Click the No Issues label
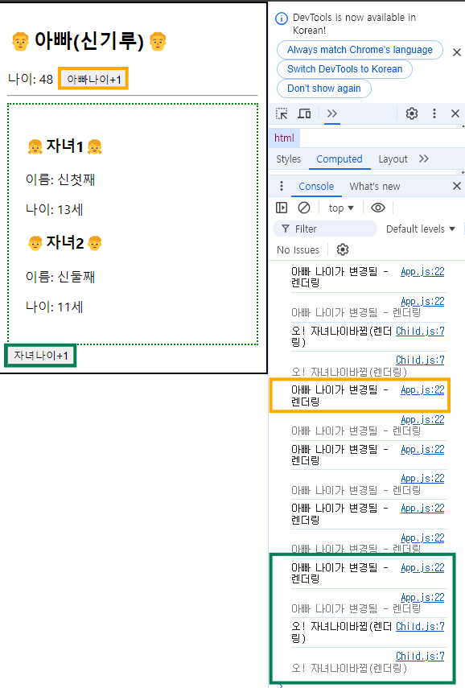The image size is (465, 688). (x=298, y=249)
